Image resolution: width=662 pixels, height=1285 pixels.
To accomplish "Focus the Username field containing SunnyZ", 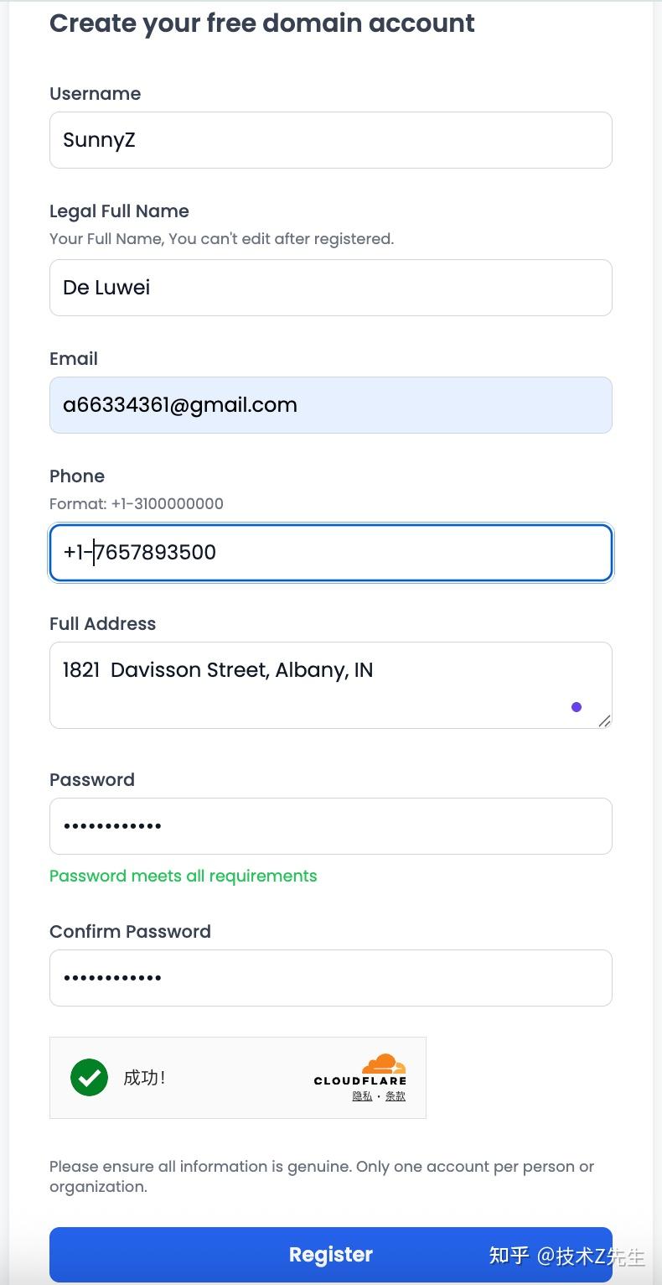I will (x=330, y=140).
